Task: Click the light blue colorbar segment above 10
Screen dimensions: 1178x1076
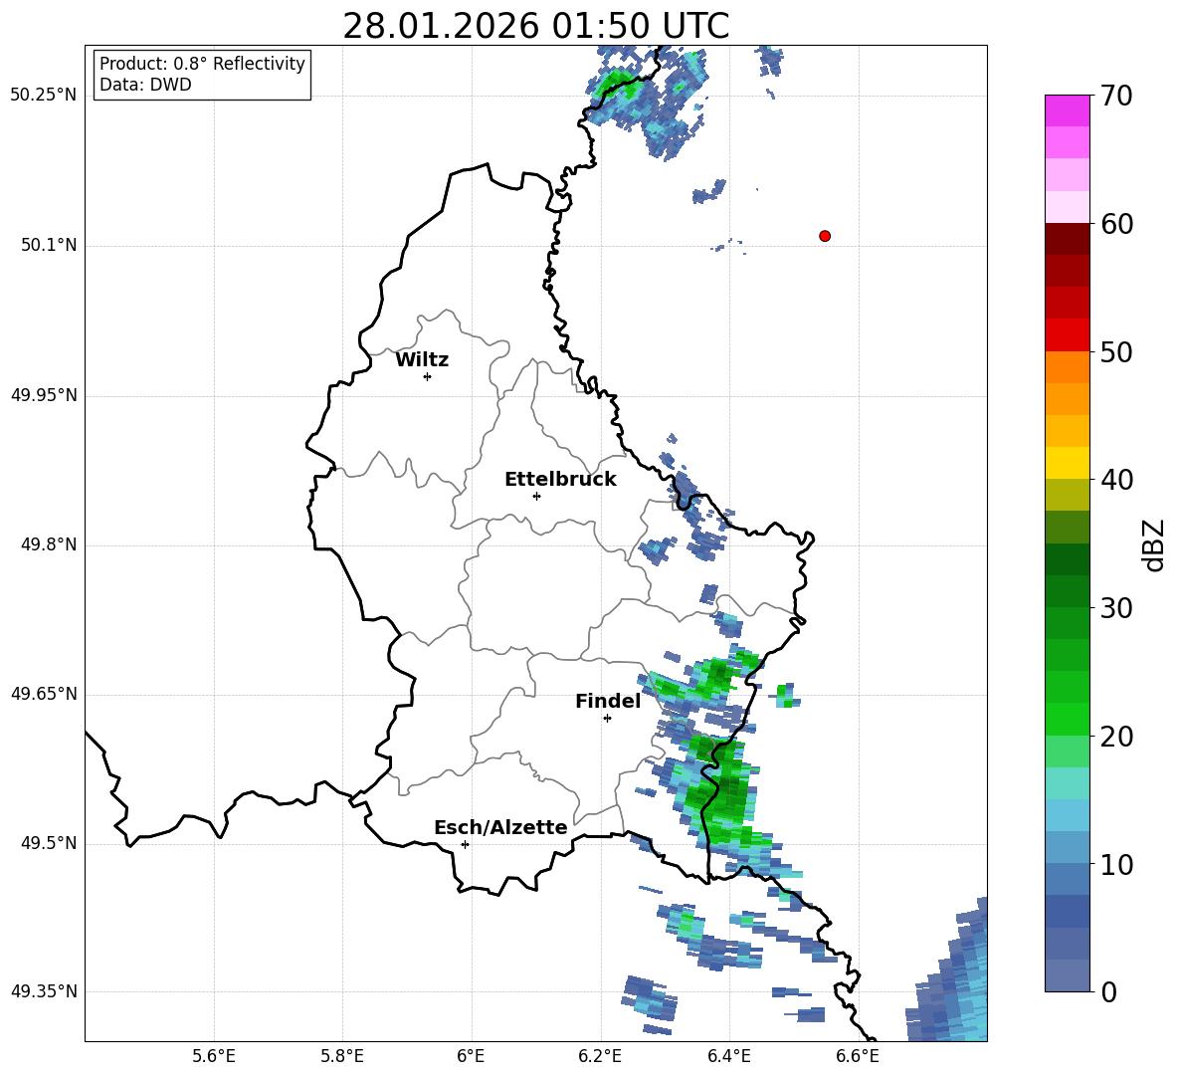Action: click(x=1067, y=848)
